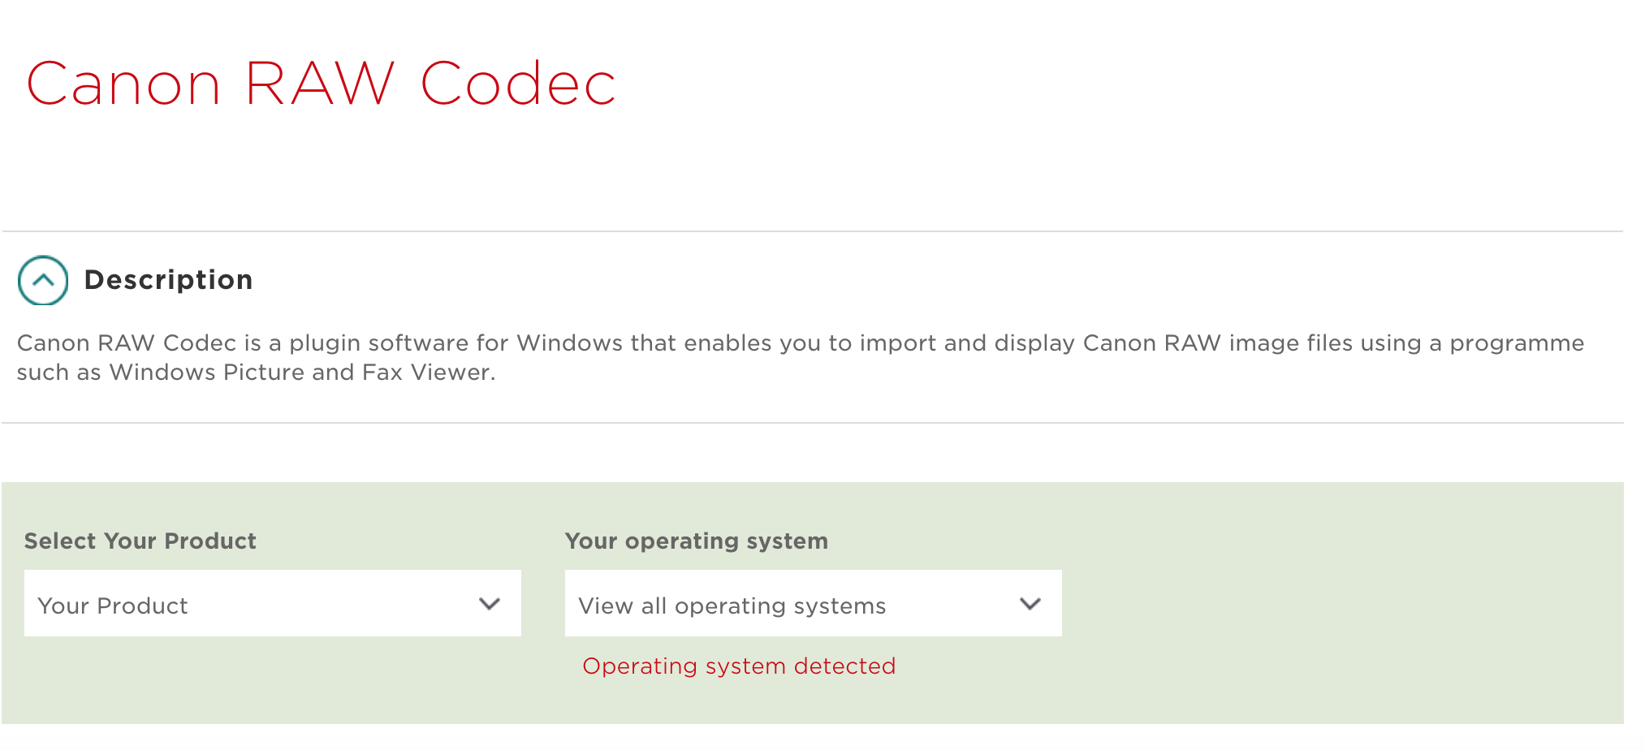Click empty green area right of dropdowns
This screenshot has height=750, width=1645.
pos(1340,603)
